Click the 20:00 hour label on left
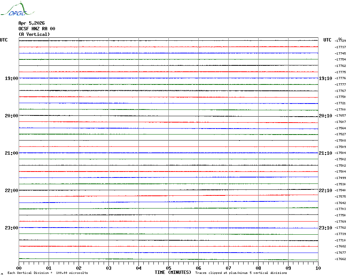 pos(11,116)
